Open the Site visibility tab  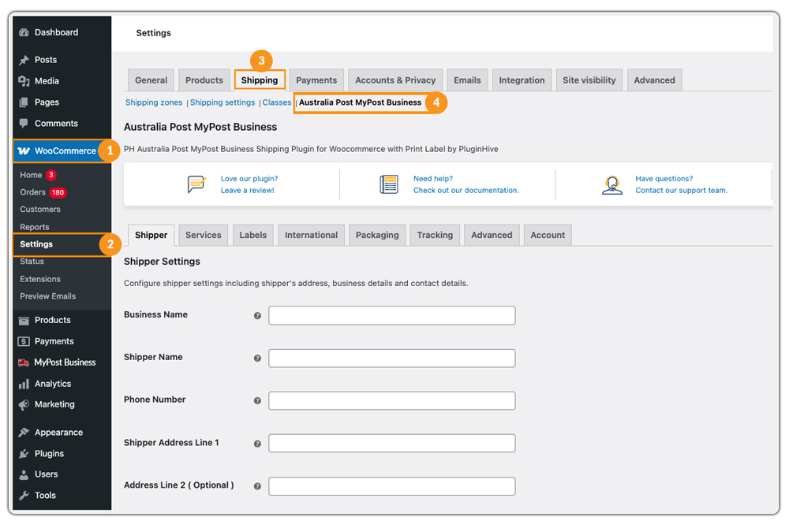click(589, 80)
